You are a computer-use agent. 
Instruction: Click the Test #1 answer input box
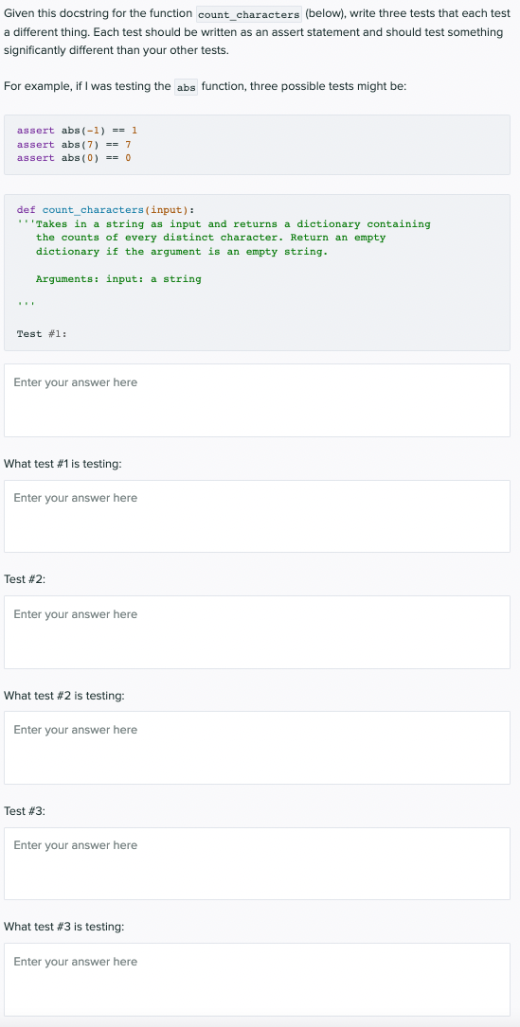(x=257, y=400)
